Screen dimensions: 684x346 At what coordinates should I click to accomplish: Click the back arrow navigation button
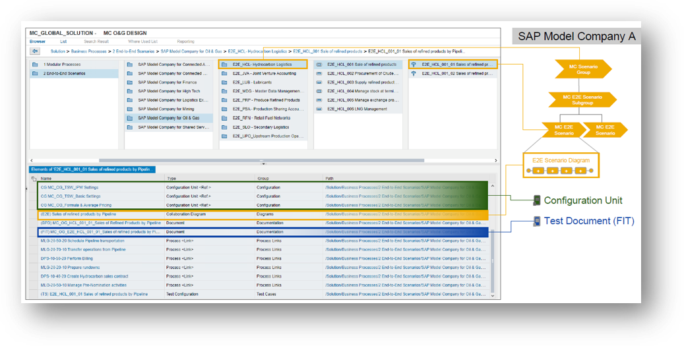(35, 51)
